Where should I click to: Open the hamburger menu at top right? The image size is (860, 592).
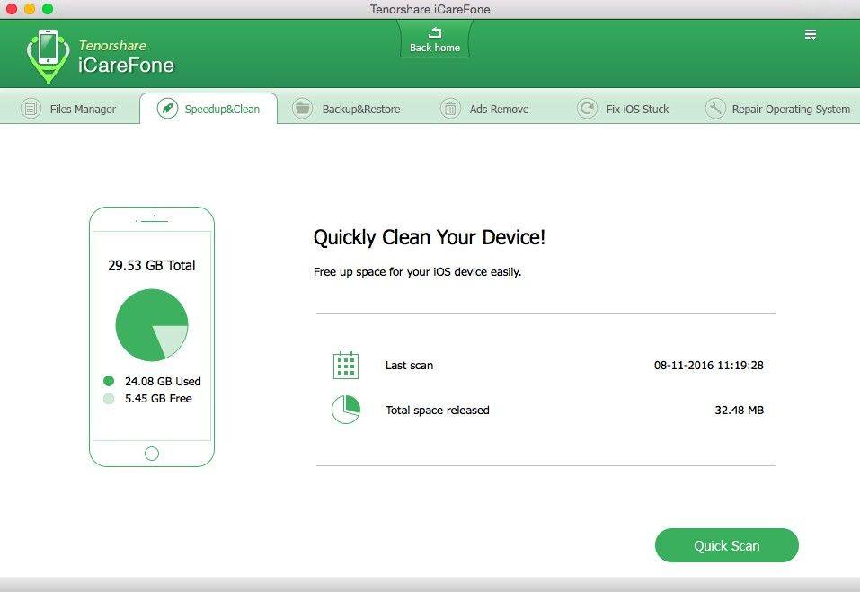point(810,34)
